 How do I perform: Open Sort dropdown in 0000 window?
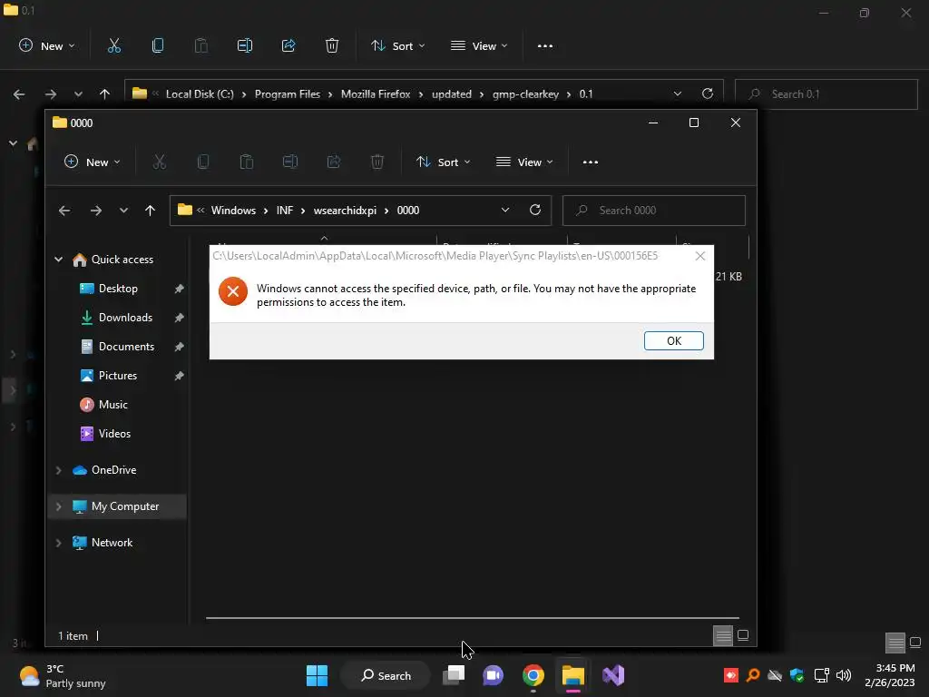pyautogui.click(x=443, y=162)
